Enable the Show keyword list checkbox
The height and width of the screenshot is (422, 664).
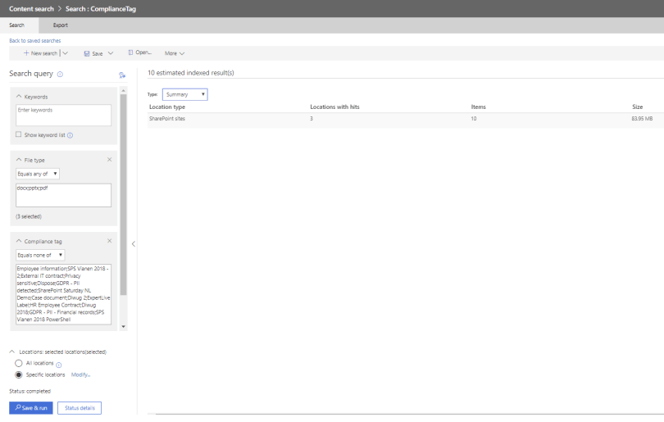click(19, 134)
